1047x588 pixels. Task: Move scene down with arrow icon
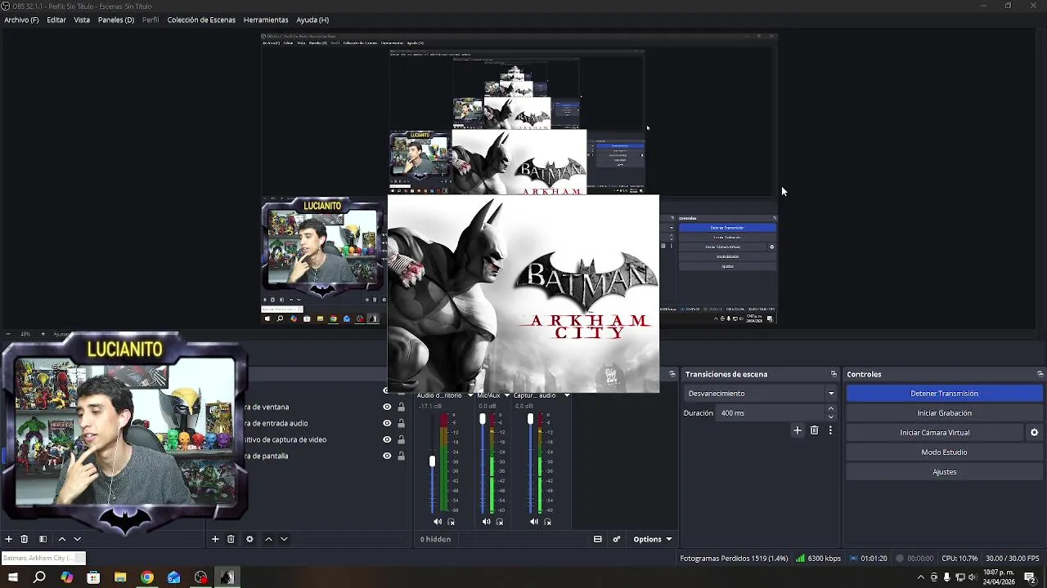(78, 539)
